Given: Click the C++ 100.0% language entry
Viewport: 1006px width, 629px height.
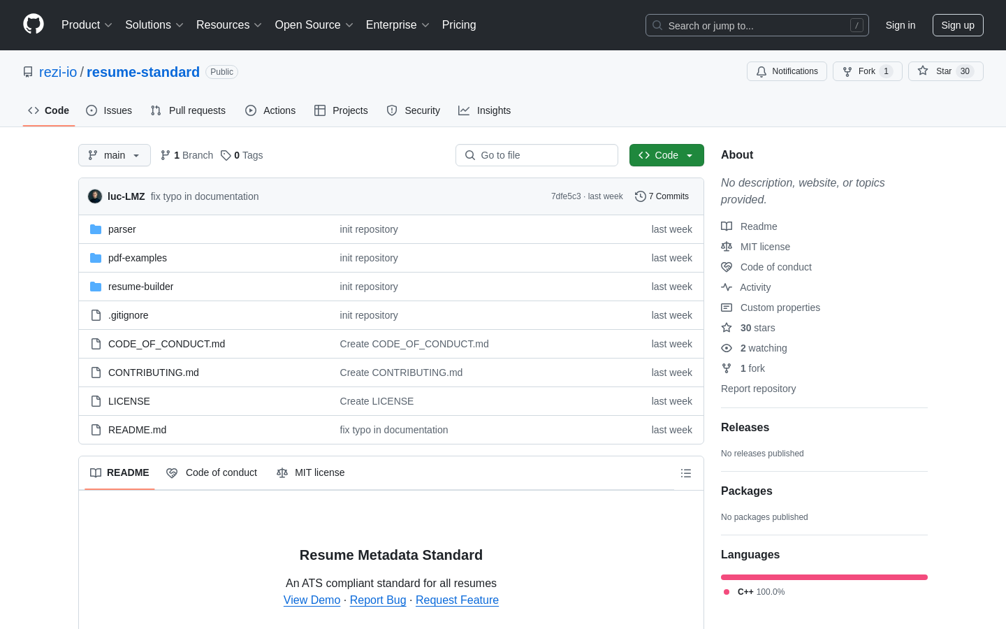Looking at the screenshot, I should pyautogui.click(x=754, y=592).
